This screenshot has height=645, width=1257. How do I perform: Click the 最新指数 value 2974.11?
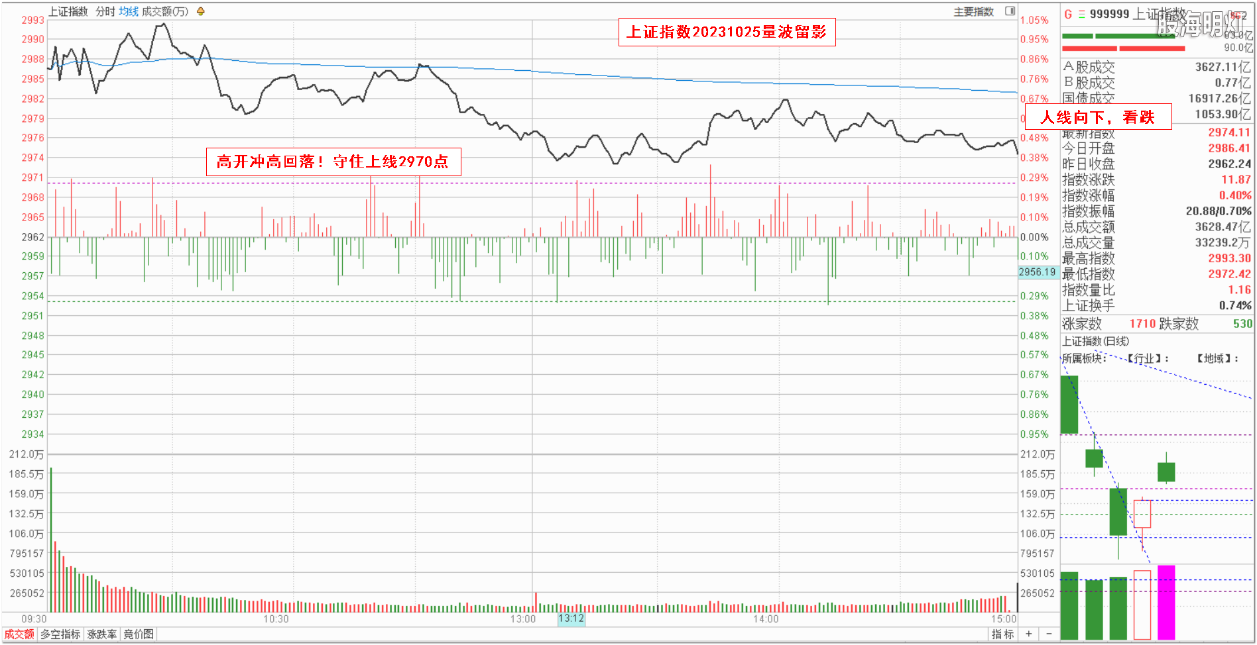click(x=1228, y=132)
